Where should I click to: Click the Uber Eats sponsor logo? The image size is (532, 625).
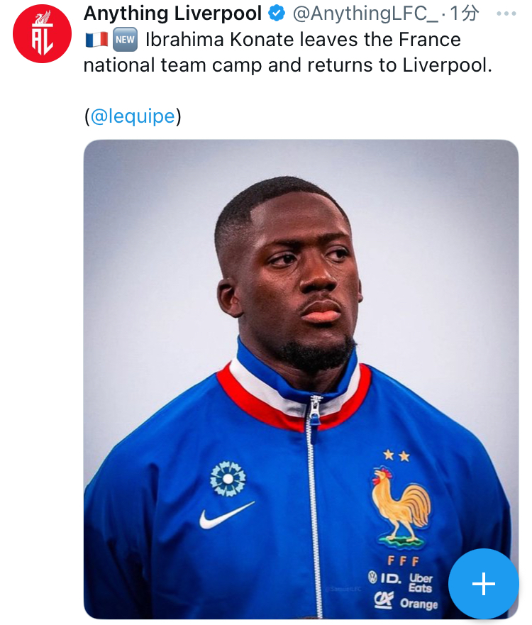(421, 582)
